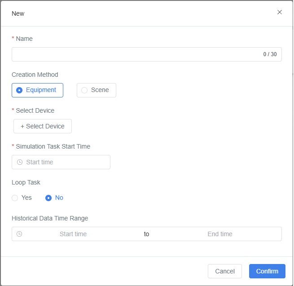Click the Loop Task label
This screenshot has height=286, width=294.
[26, 183]
